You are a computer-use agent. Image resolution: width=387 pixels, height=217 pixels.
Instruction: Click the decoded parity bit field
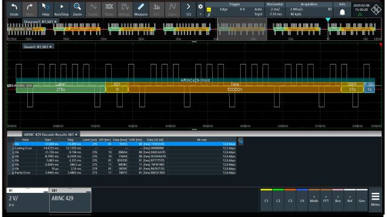point(369,90)
